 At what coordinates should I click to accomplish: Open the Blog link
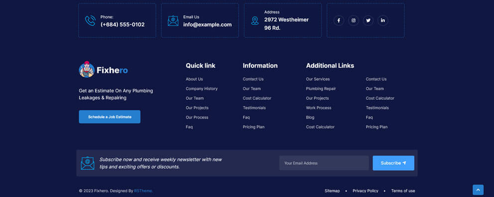(310, 117)
